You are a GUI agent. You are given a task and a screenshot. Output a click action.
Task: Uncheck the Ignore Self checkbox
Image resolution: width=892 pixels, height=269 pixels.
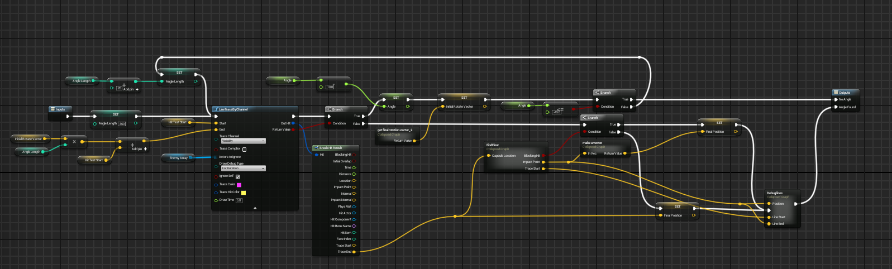coord(237,176)
